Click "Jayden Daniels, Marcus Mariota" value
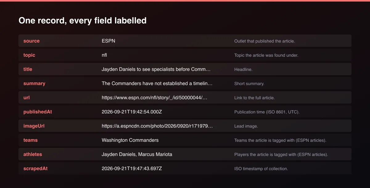Screen dimensions: 370x188 137,154
